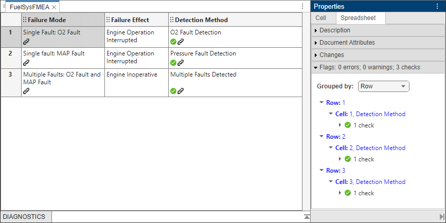Click green check icon under O2 Fault Detection
Screen dimensions: 446x223
(x=173, y=41)
